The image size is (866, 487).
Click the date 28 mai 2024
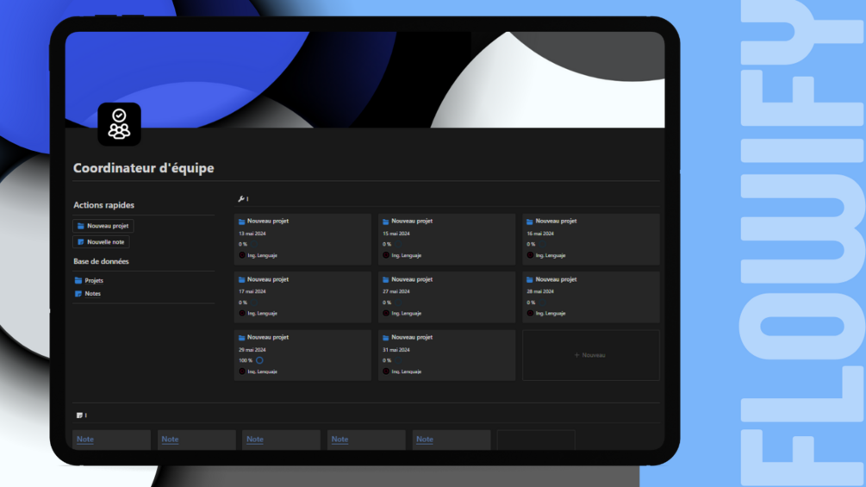pos(540,291)
